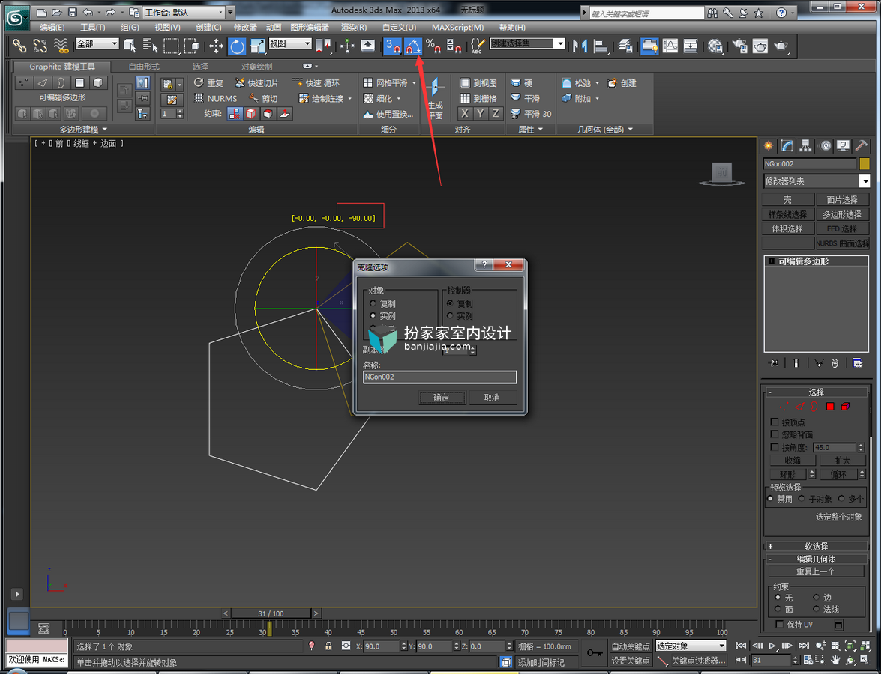Open the Create panel tab icon
This screenshot has width=881, height=674.
click(x=768, y=146)
